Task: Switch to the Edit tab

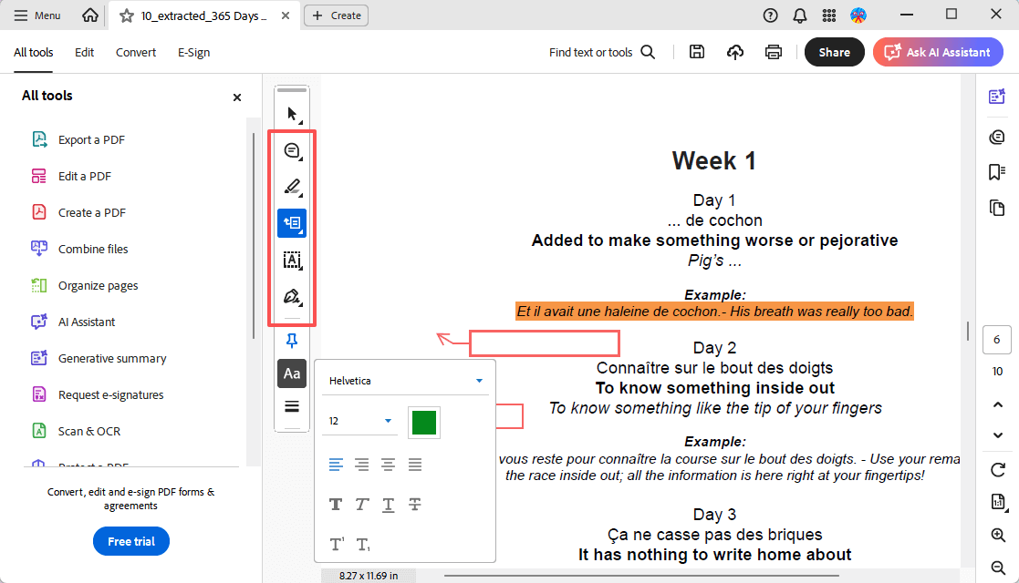Action: pyautogui.click(x=84, y=52)
